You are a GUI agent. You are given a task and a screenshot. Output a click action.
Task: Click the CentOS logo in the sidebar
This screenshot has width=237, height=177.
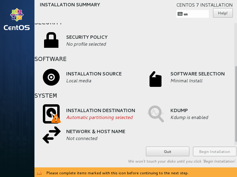coord(17,19)
